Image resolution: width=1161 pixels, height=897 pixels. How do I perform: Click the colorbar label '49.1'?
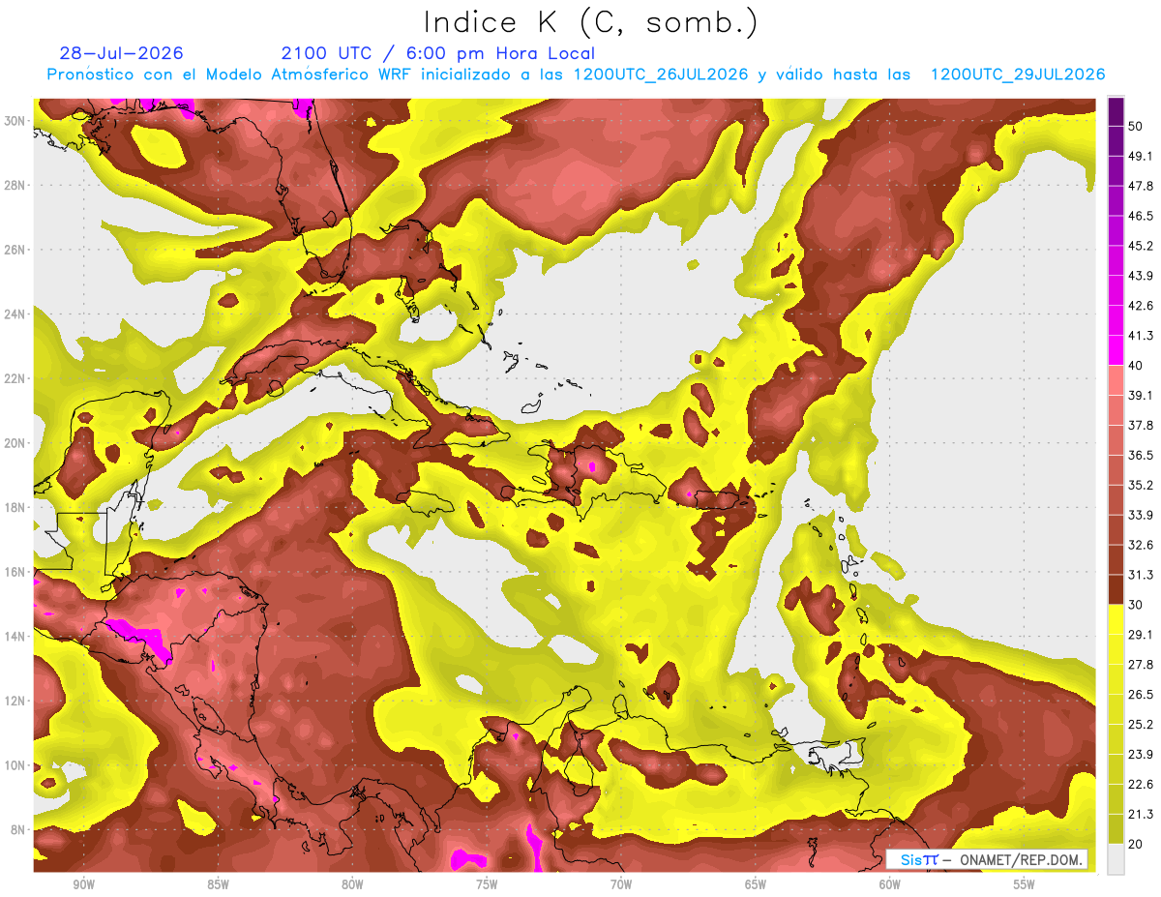1141,156
